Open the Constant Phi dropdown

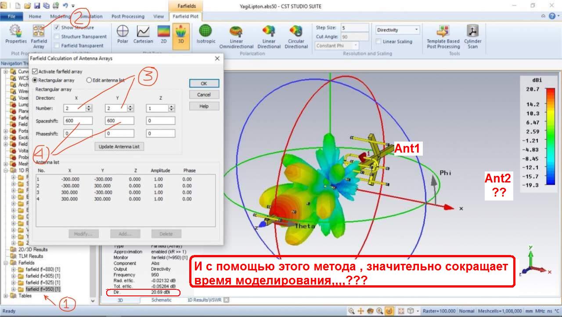pyautogui.click(x=336, y=46)
